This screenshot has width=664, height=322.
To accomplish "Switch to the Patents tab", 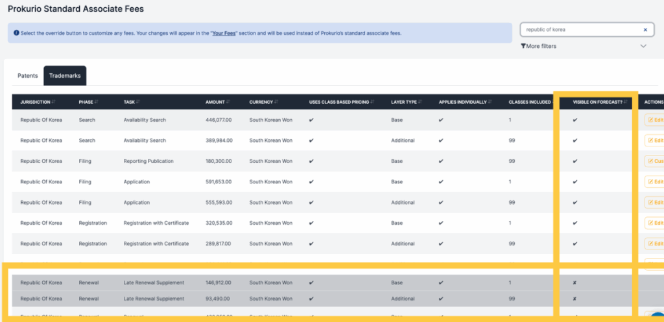I will tap(27, 76).
